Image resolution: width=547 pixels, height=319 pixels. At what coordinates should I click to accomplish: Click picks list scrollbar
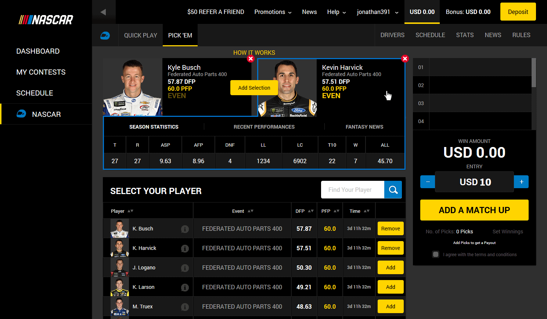pos(534,72)
